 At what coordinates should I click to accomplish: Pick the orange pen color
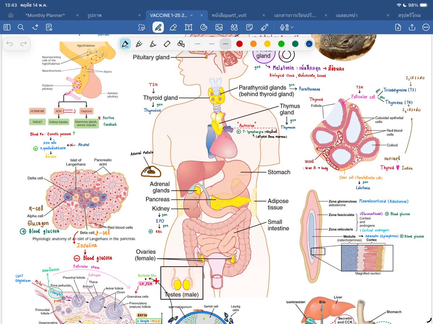click(253, 44)
